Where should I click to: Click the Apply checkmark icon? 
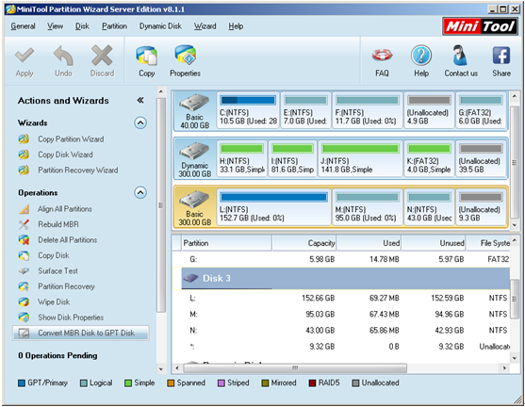point(25,56)
